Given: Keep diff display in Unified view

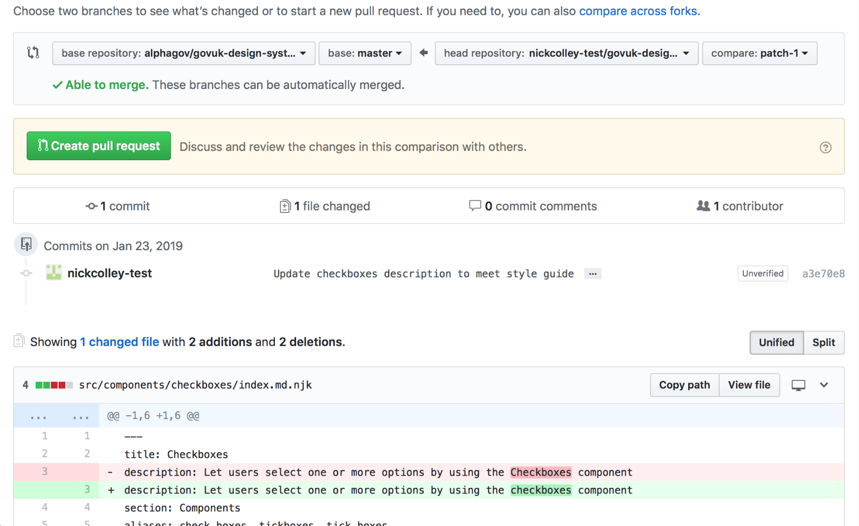Looking at the screenshot, I should point(776,342).
